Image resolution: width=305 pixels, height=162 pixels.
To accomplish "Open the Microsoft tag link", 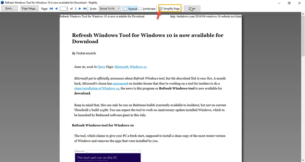I will 121,67.
